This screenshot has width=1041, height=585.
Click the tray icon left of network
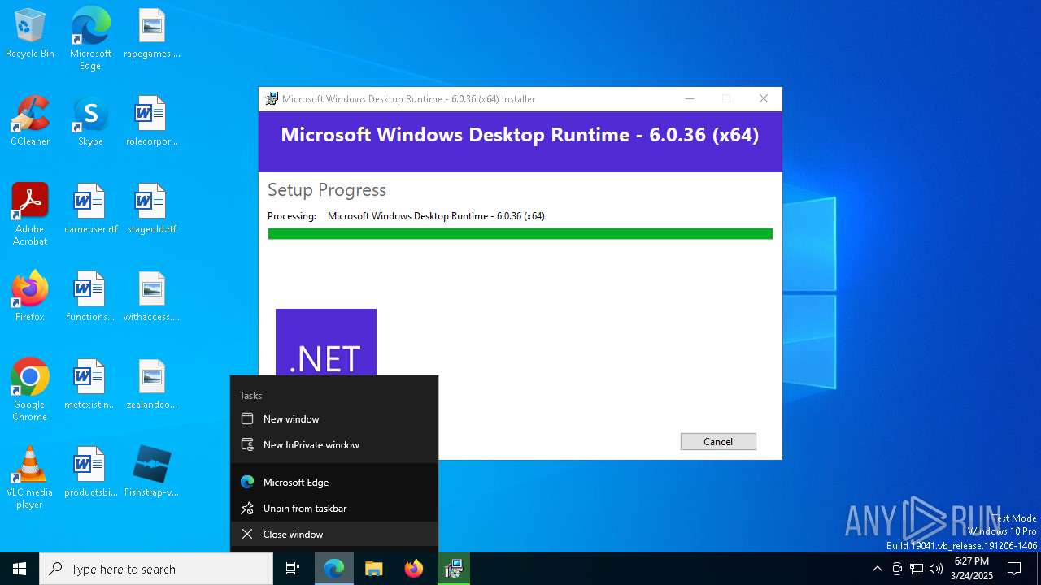897,569
